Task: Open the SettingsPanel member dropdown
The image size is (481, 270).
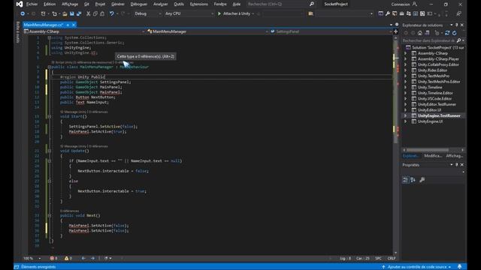Action: (x=331, y=31)
